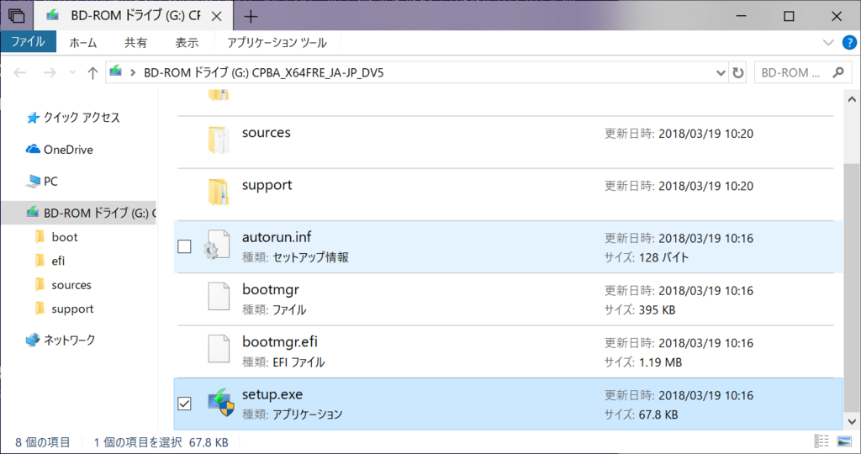Select the autorun.inf file name

277,237
